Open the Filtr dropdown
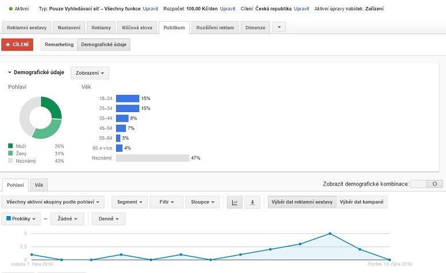This screenshot has height=273, width=446. 166,202
